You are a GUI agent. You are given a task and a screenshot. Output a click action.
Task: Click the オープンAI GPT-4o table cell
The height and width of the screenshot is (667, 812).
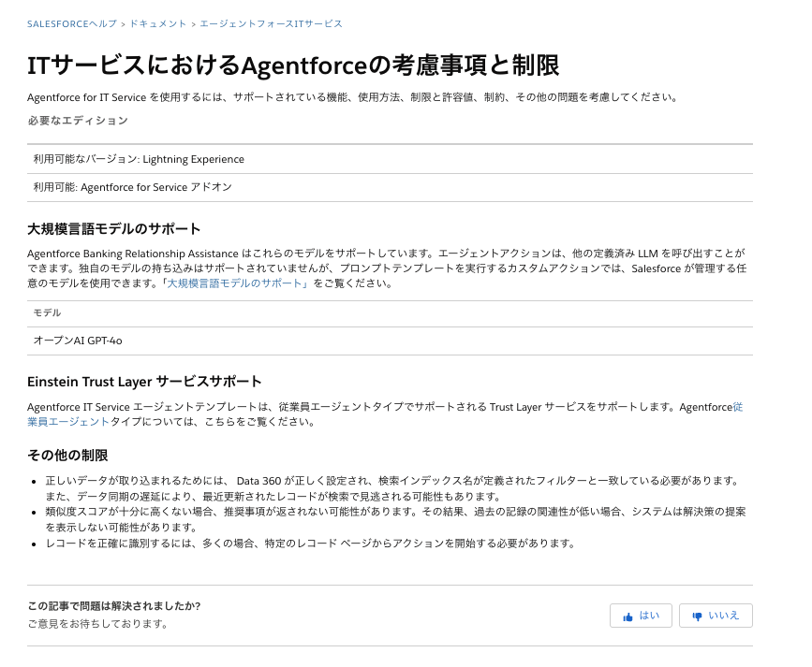click(x=390, y=341)
